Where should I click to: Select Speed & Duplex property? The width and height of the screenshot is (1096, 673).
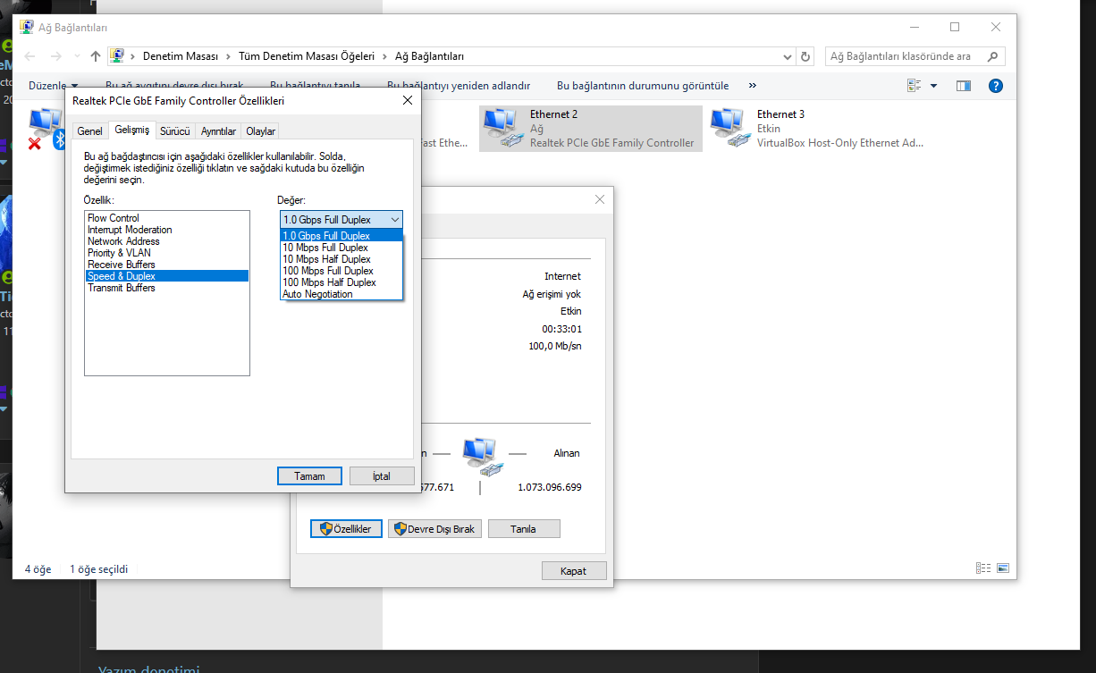coord(166,276)
